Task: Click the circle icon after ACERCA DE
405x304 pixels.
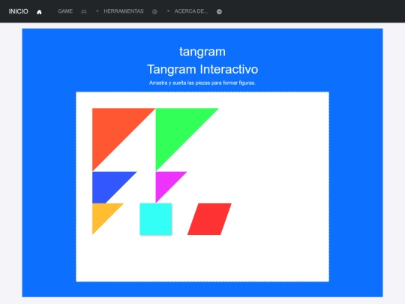Action: click(x=219, y=11)
